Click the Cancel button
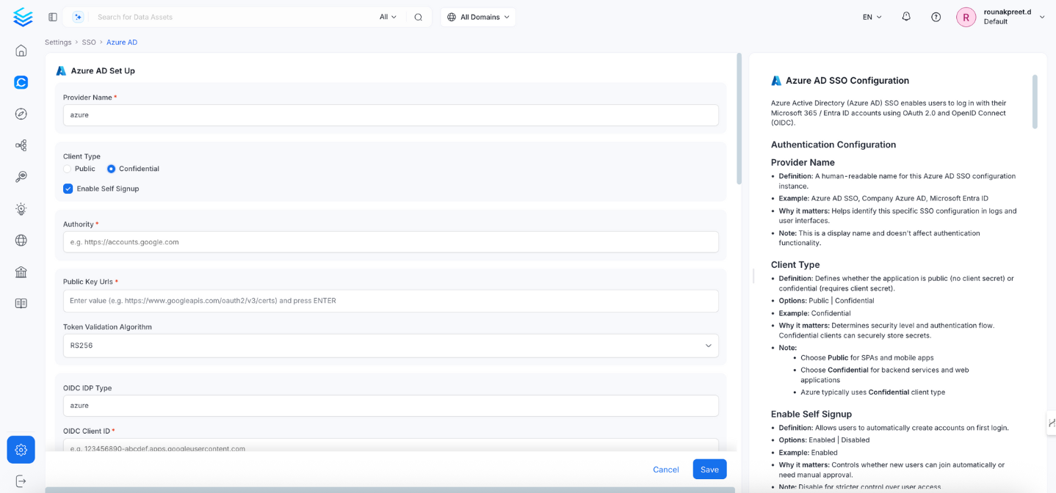The height and width of the screenshot is (493, 1056). coord(665,470)
